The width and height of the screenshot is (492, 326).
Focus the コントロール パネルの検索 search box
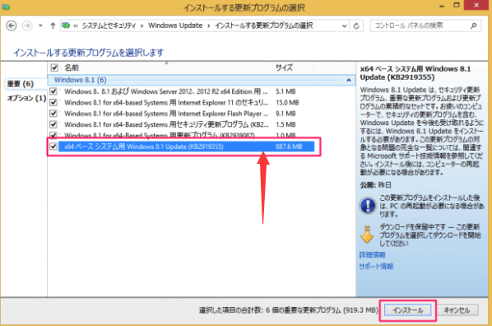point(425,26)
